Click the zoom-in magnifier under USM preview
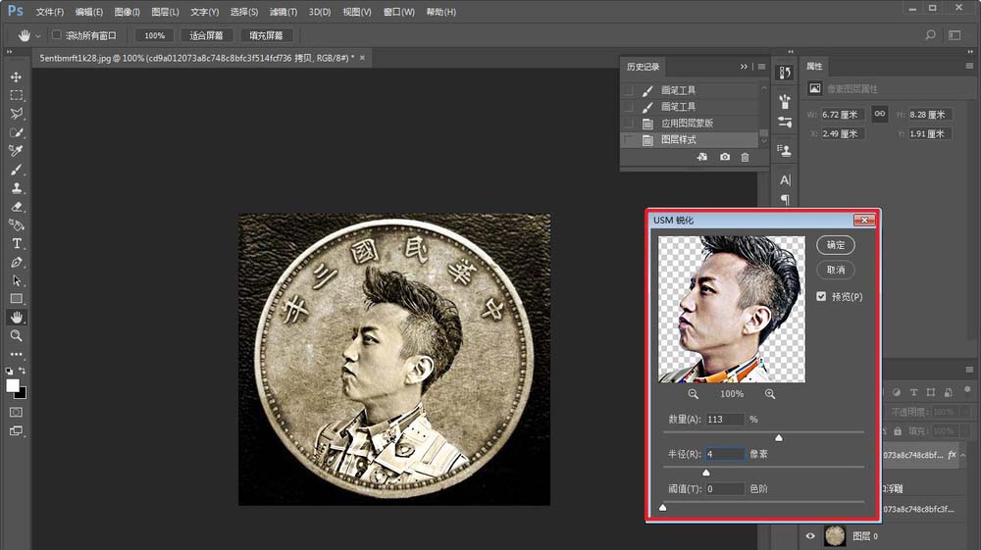The width and height of the screenshot is (981, 550). click(770, 394)
